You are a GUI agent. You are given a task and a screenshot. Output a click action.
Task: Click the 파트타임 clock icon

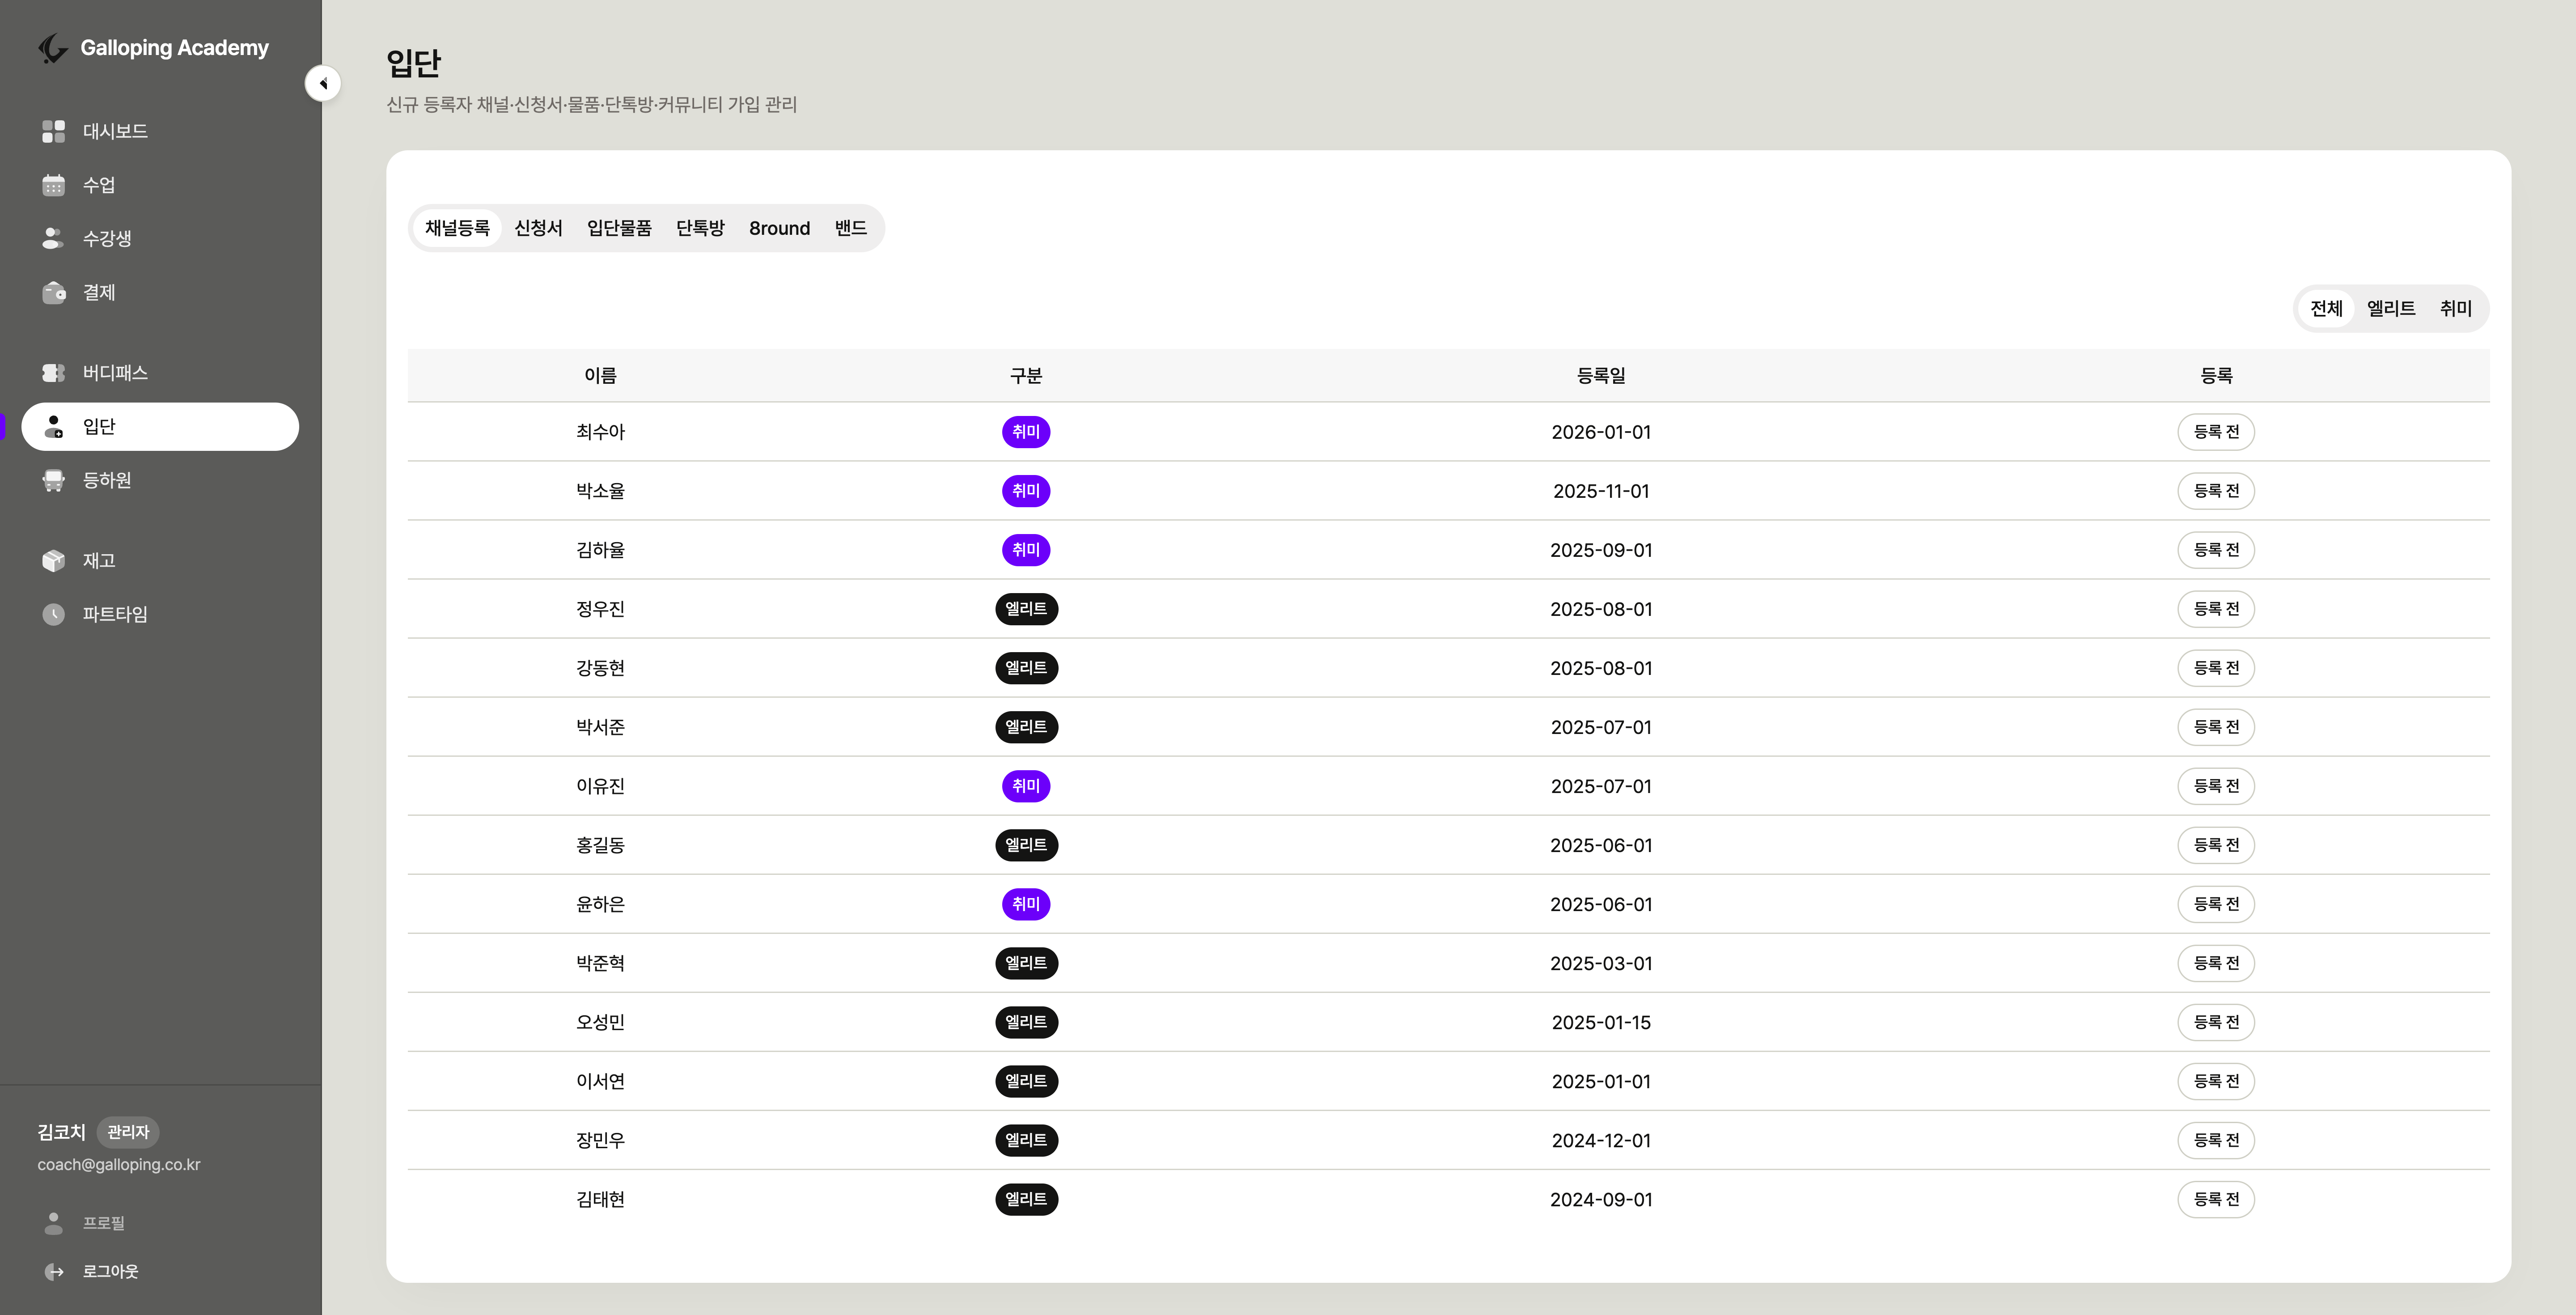click(54, 614)
